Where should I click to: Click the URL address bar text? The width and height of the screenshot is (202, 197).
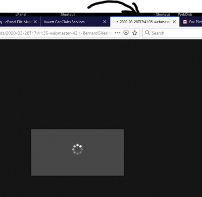[56, 33]
